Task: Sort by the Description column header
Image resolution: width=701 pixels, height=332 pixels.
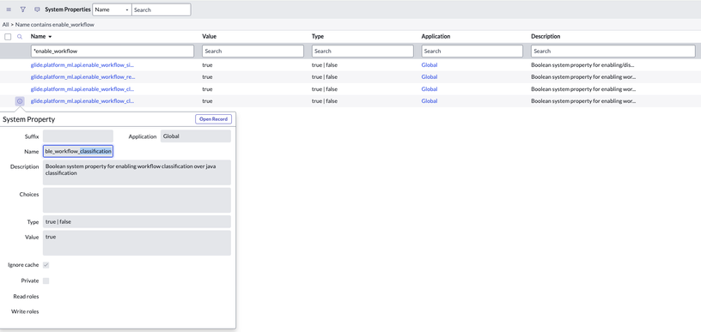Action: (x=546, y=37)
